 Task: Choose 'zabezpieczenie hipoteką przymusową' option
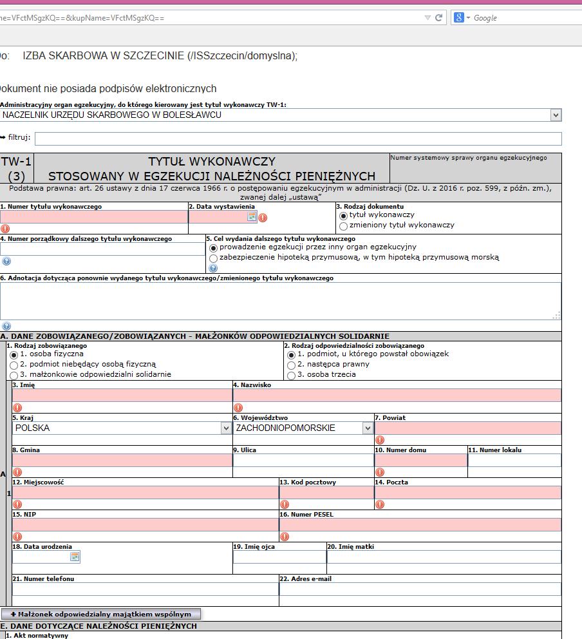tap(213, 258)
